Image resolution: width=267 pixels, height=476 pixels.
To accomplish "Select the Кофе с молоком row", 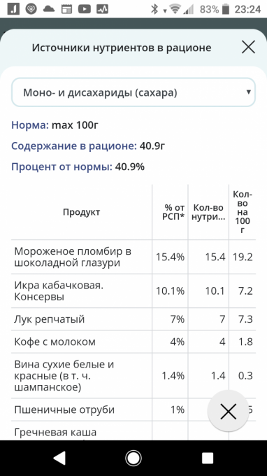I will (133, 342).
